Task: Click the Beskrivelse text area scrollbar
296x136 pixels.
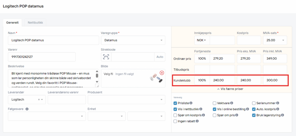Action: click(97, 78)
